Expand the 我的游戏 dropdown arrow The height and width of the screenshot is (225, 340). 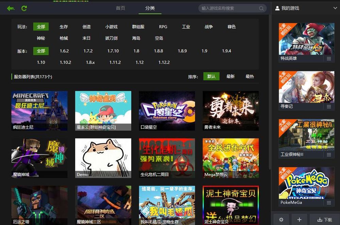pos(335,8)
